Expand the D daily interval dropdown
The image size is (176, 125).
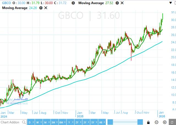(x=31, y=122)
